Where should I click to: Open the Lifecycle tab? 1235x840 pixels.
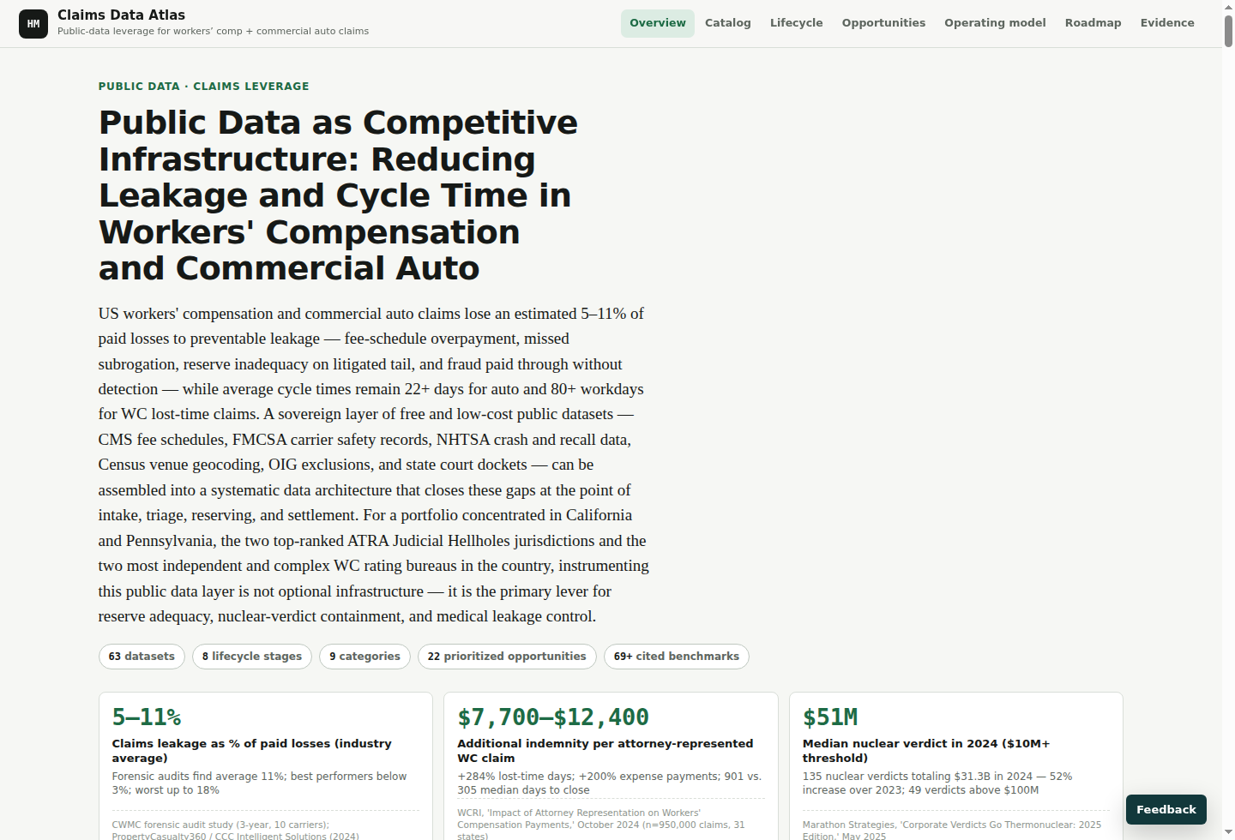797,23
